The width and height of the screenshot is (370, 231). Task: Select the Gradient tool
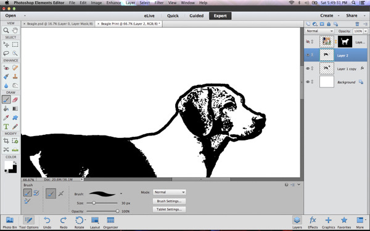[x=15, y=108]
